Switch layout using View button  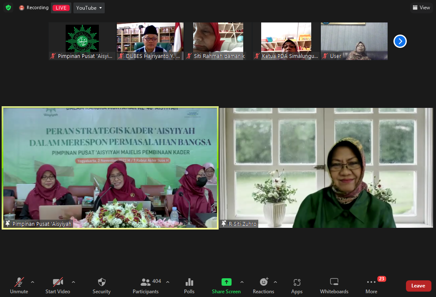click(x=421, y=7)
